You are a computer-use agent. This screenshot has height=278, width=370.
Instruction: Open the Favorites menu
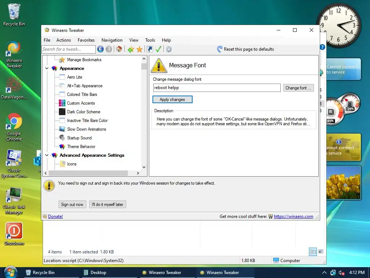(86, 40)
